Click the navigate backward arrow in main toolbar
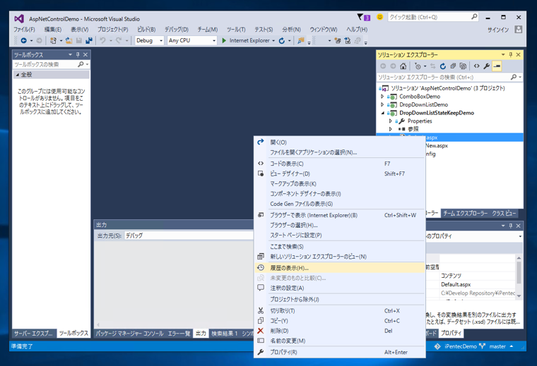The width and height of the screenshot is (537, 366). [x=23, y=41]
